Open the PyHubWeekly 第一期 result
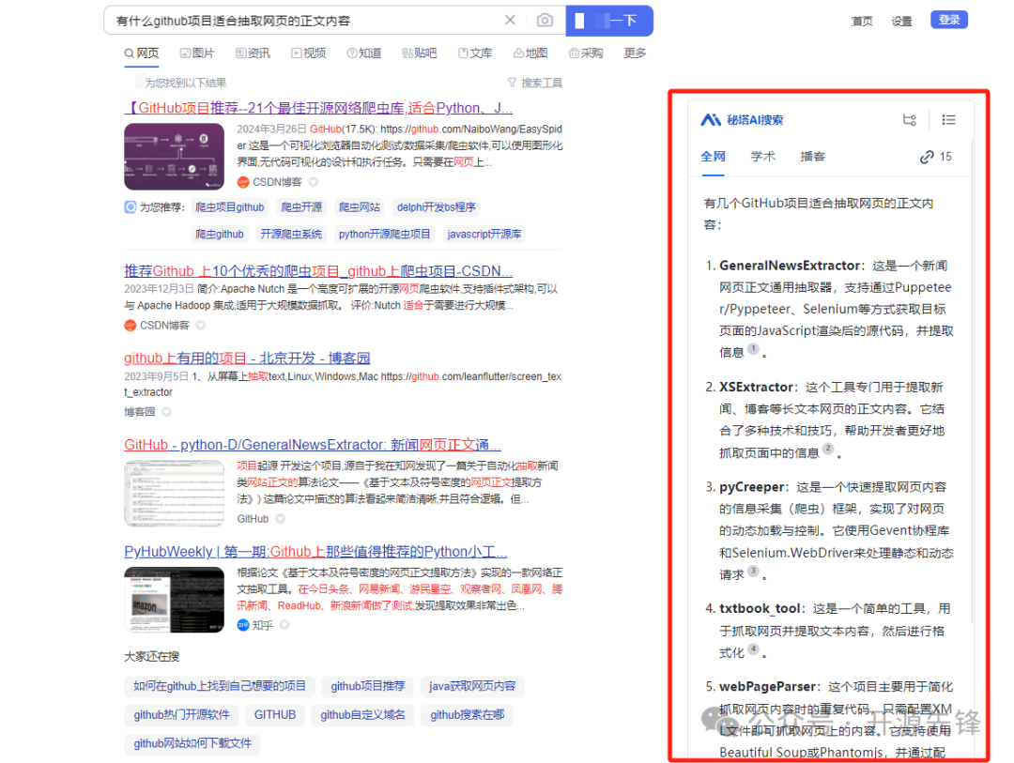 [315, 552]
